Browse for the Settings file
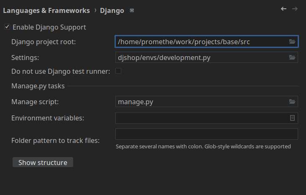The width and height of the screenshot is (306, 195). (292, 57)
